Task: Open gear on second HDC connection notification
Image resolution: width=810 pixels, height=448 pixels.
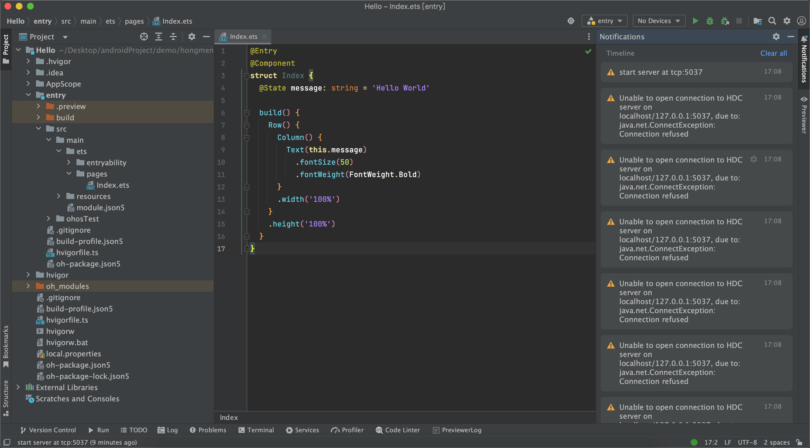Action: pyautogui.click(x=753, y=159)
